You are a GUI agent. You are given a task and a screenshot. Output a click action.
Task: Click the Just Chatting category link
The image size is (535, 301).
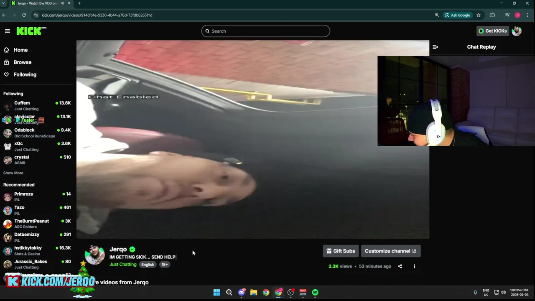coord(123,264)
